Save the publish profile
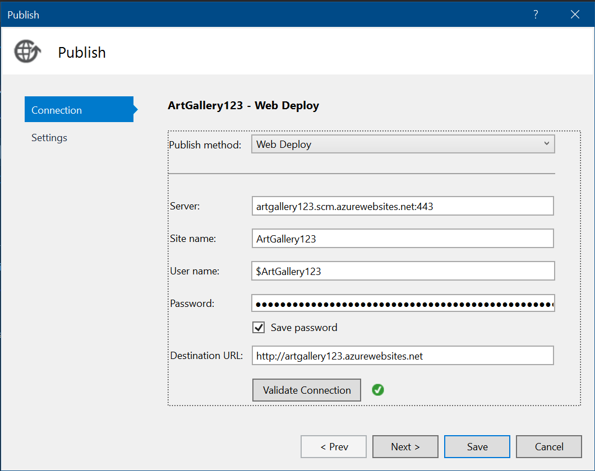595x471 pixels. point(477,446)
